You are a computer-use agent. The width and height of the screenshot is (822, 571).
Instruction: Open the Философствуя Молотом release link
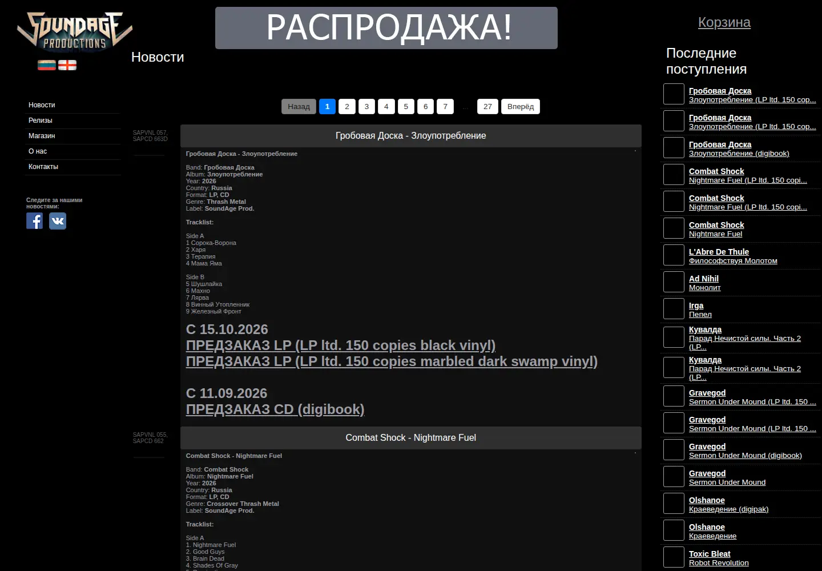(x=733, y=261)
